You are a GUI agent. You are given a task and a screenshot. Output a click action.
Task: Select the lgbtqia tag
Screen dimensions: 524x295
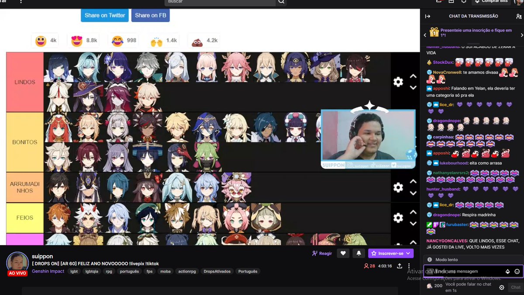click(92, 271)
